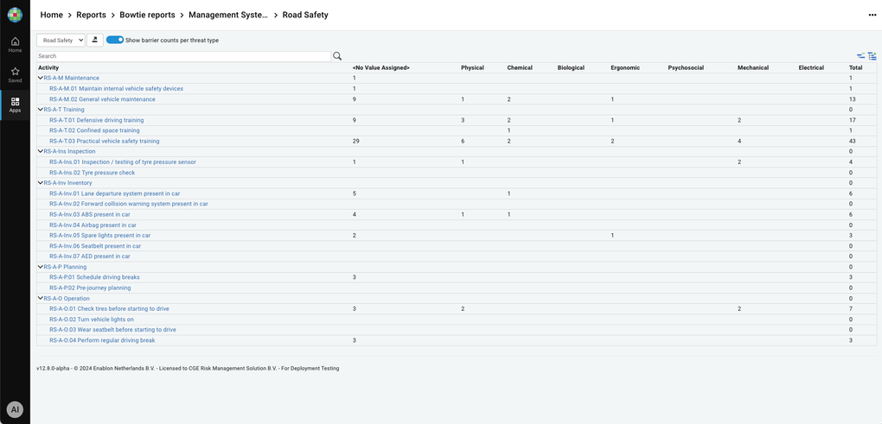Click the AI user avatar
882x424 pixels.
tap(15, 409)
